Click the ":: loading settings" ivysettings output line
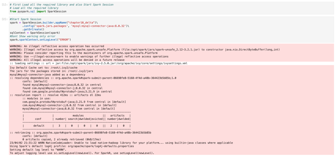 99,63
